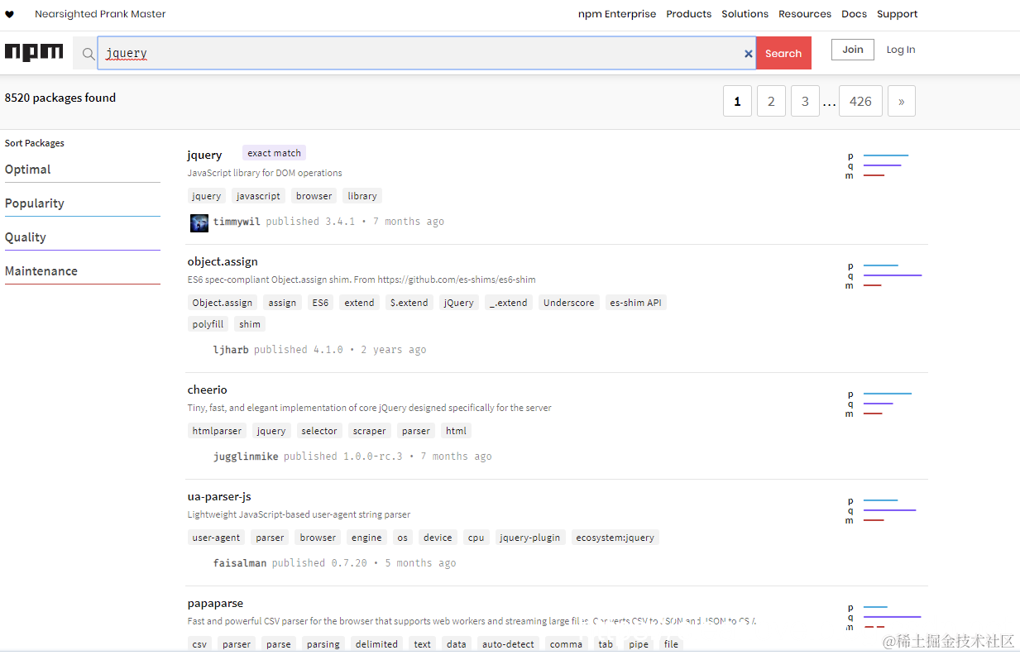1020x655 pixels.
Task: Open the Resources menu
Action: [x=805, y=14]
